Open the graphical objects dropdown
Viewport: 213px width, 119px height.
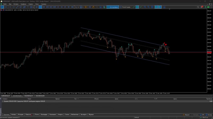tap(32, 7)
